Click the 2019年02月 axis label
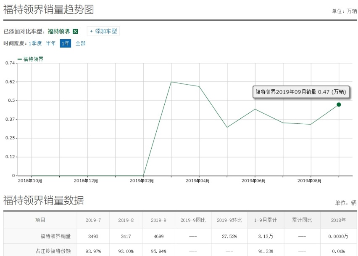This screenshot has height=256, width=358. pyautogui.click(x=142, y=181)
